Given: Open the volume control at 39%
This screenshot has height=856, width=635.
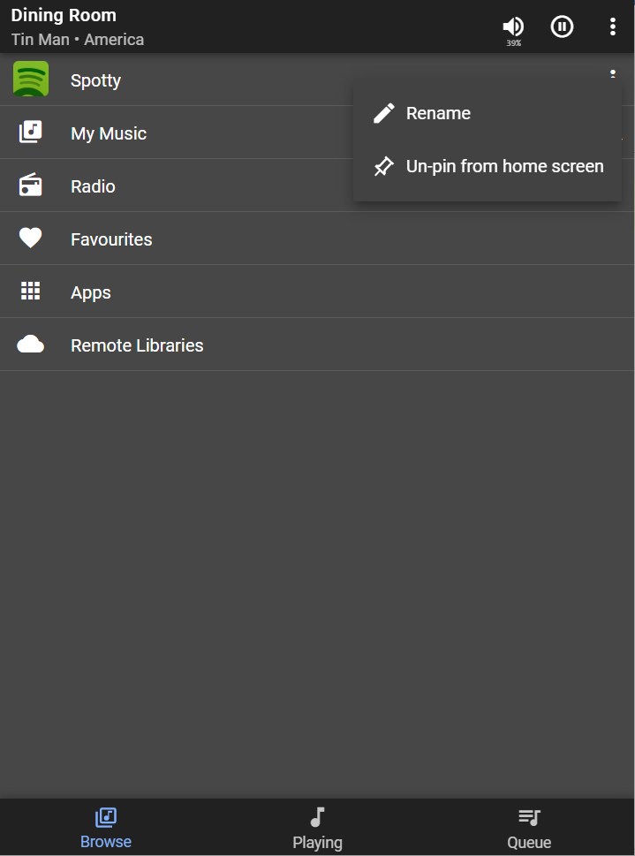Looking at the screenshot, I should [x=513, y=27].
